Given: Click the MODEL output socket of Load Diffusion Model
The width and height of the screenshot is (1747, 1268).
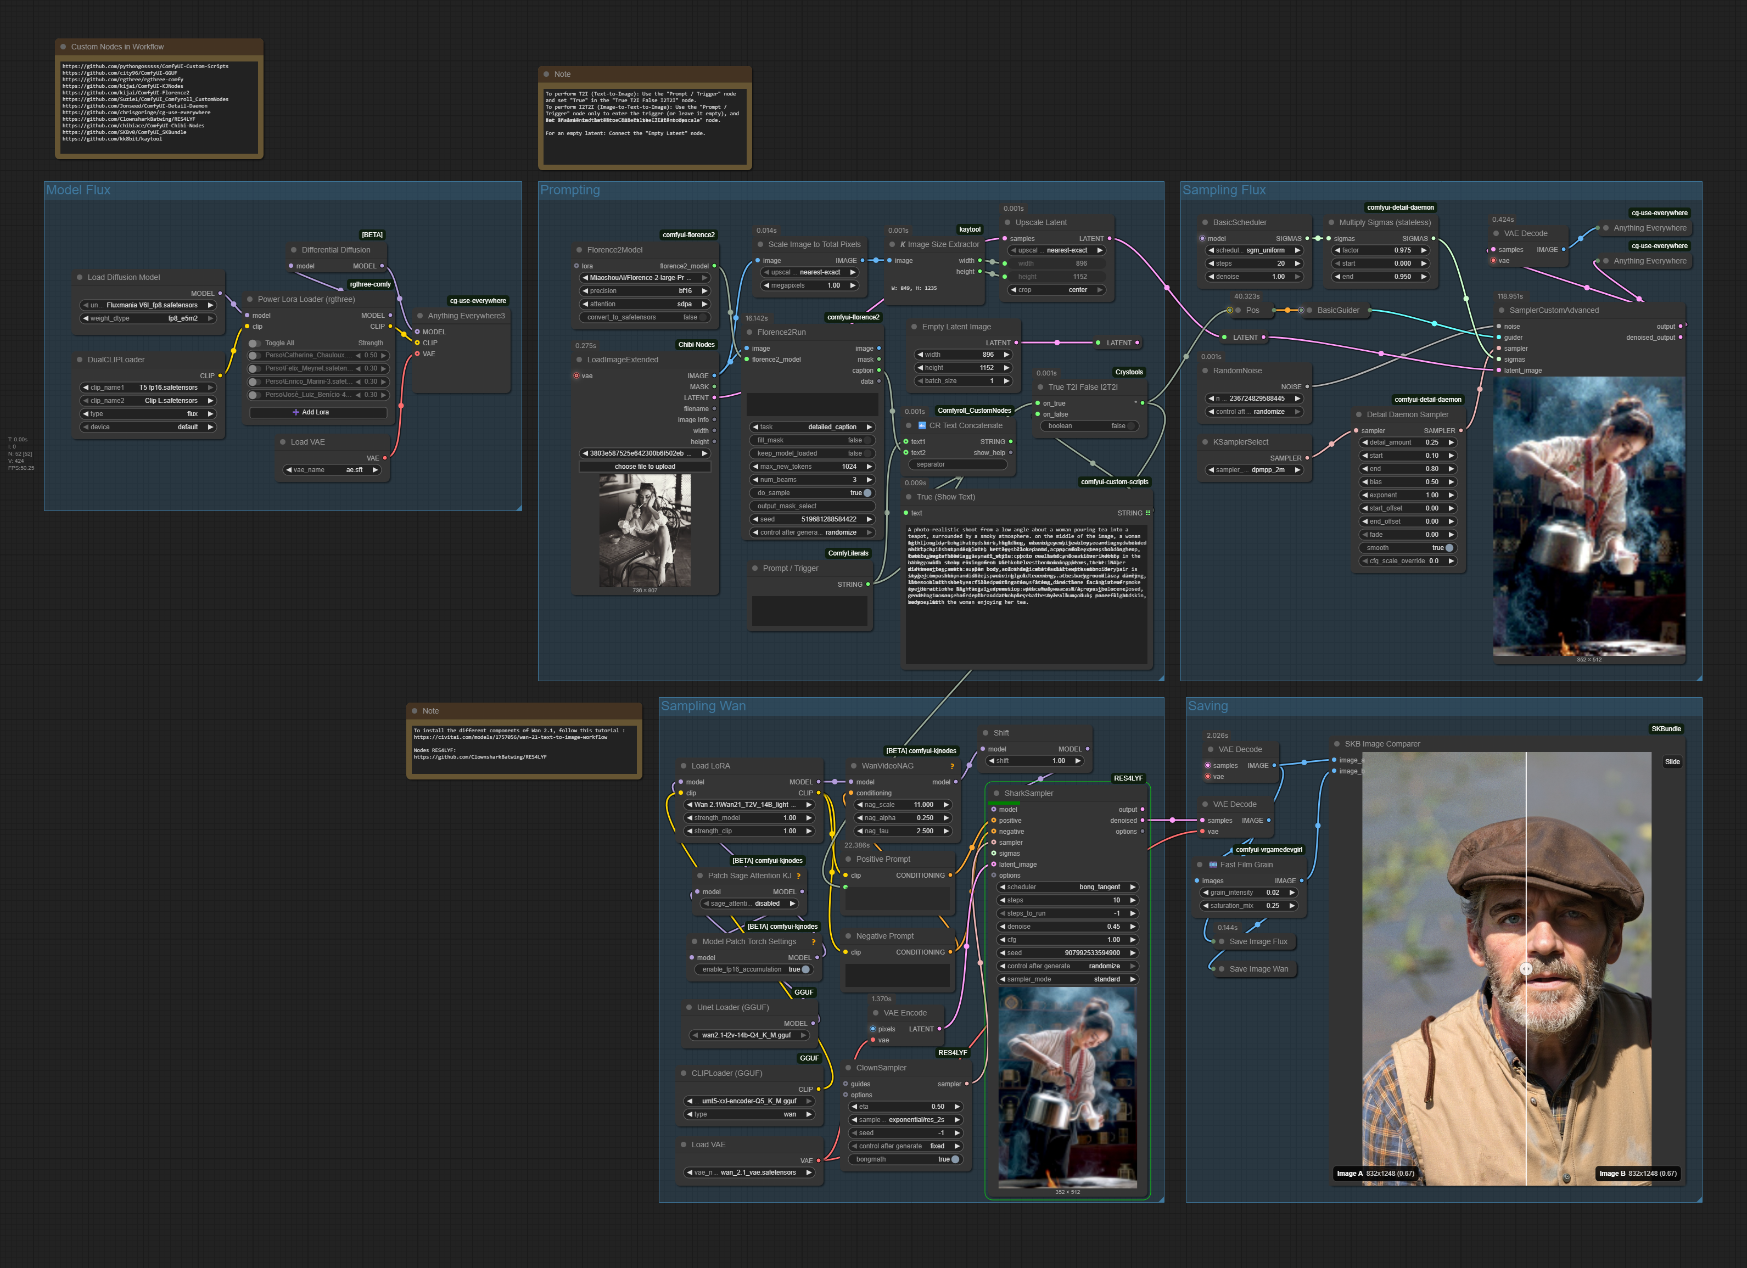Looking at the screenshot, I should coord(220,294).
